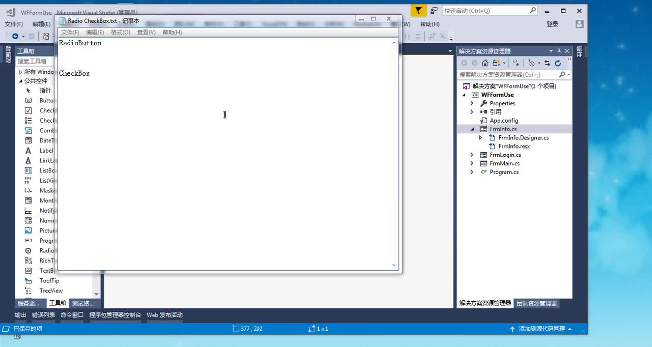Select the MaskedTextBox control icon
The height and width of the screenshot is (347, 652).
click(x=29, y=191)
